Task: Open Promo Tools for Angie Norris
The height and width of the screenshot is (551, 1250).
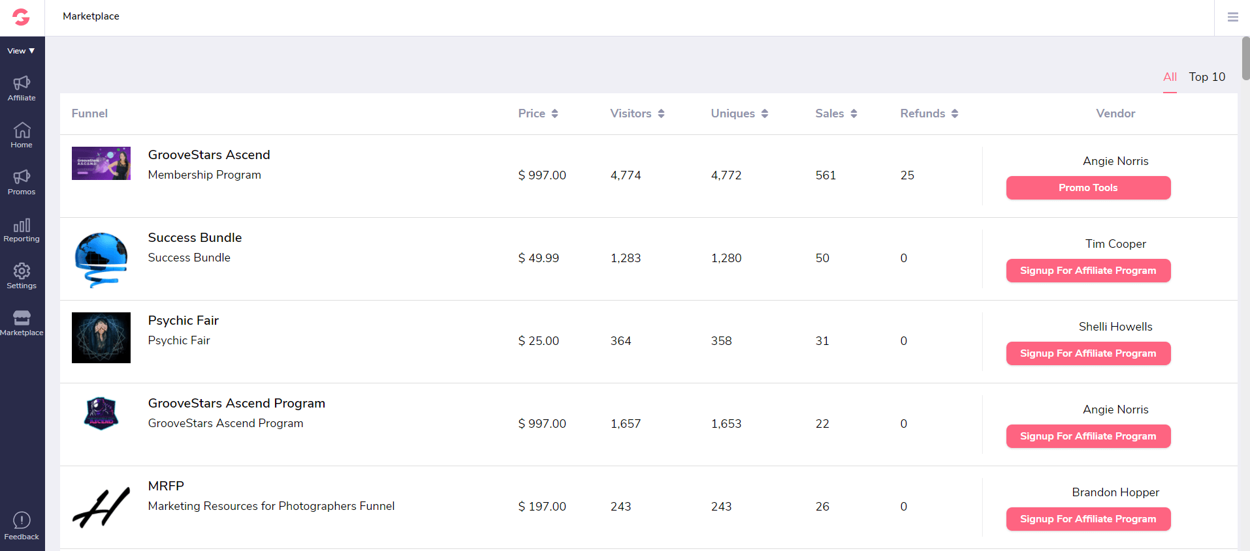Action: coord(1088,188)
